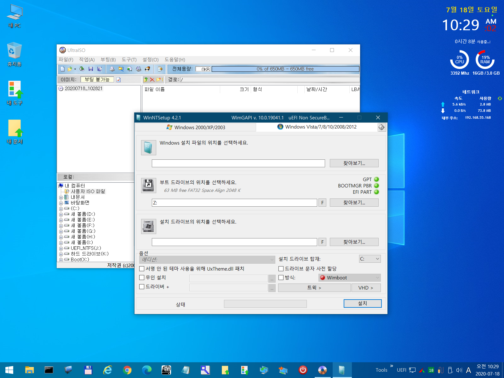
Task: Open the Wimboot mode dropdown
Action: 350,278
